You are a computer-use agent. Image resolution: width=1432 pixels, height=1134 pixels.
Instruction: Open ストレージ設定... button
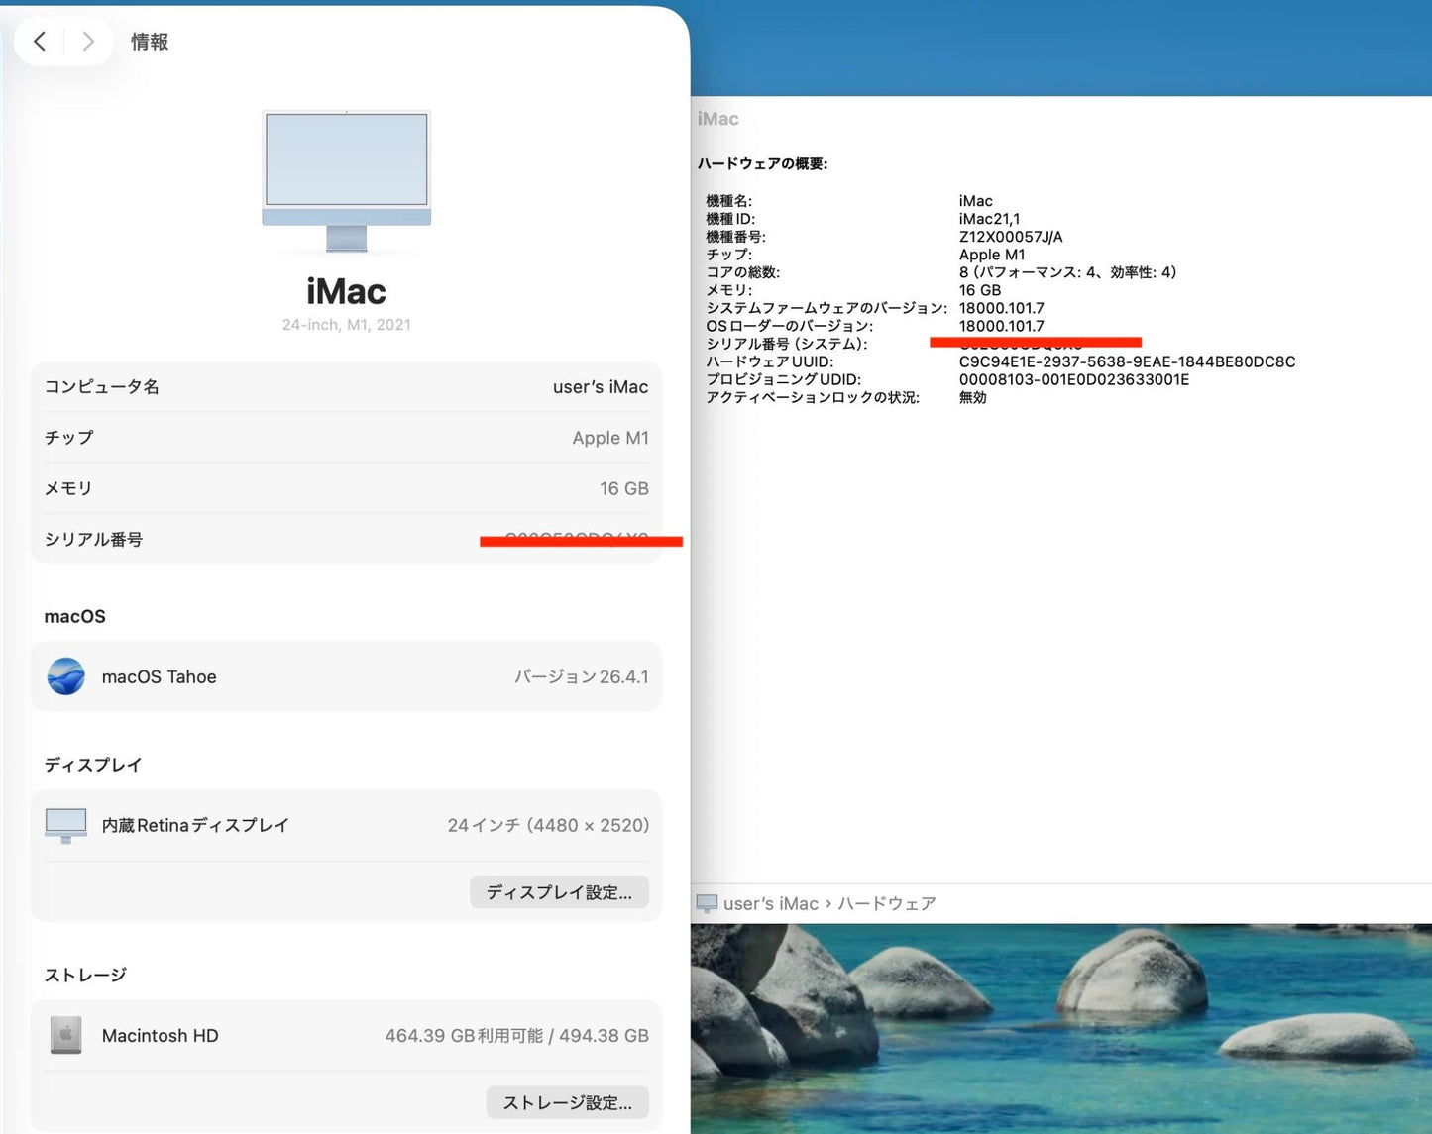(567, 1102)
